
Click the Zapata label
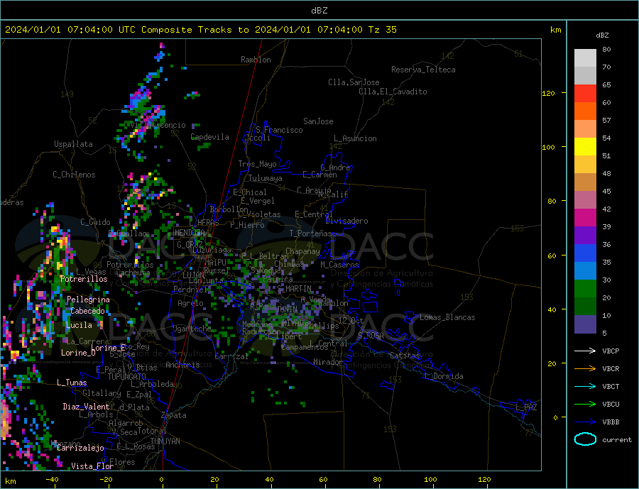[174, 416]
